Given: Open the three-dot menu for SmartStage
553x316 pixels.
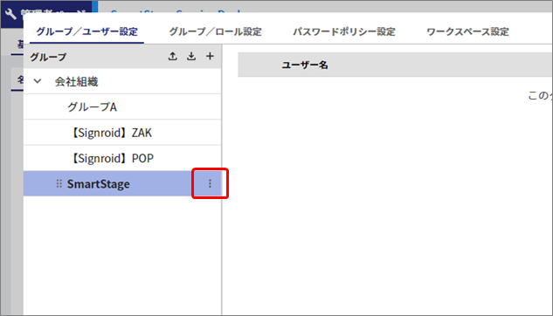Looking at the screenshot, I should pyautogui.click(x=210, y=183).
